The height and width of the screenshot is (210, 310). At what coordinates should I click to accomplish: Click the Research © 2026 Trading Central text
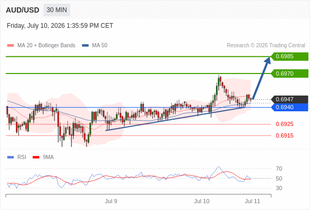[266, 46]
